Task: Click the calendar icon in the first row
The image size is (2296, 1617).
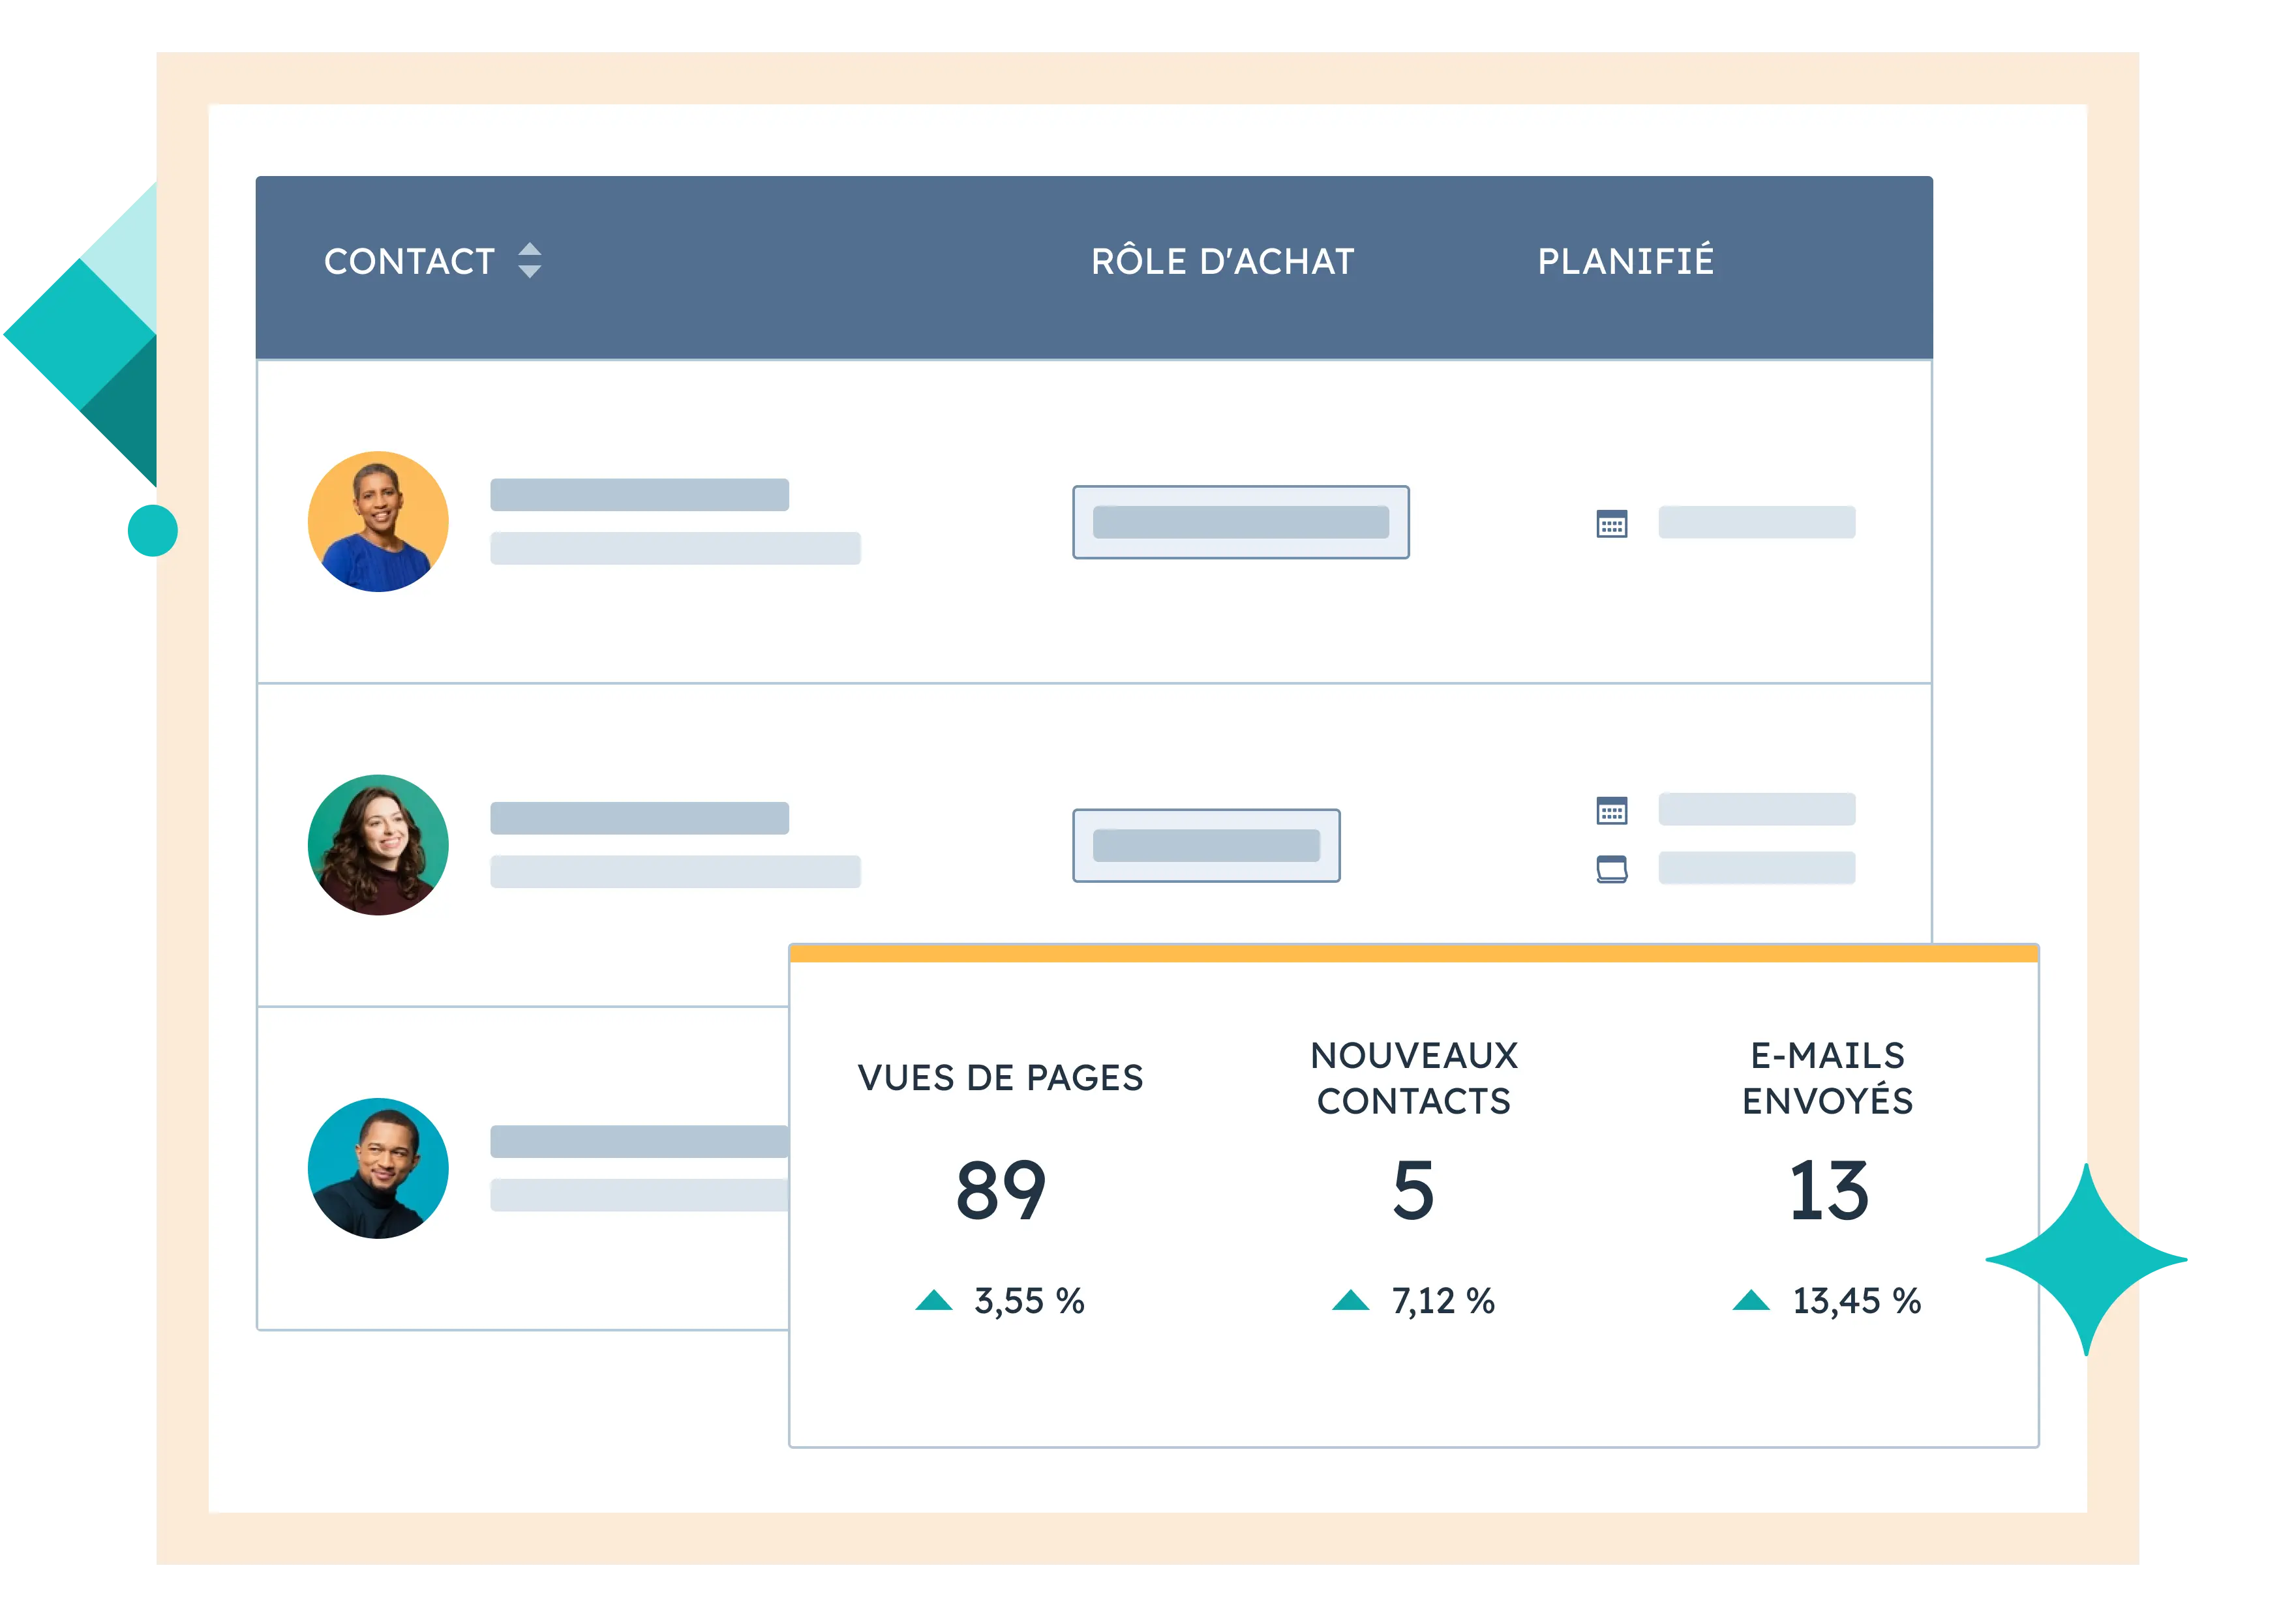Action: click(1611, 524)
